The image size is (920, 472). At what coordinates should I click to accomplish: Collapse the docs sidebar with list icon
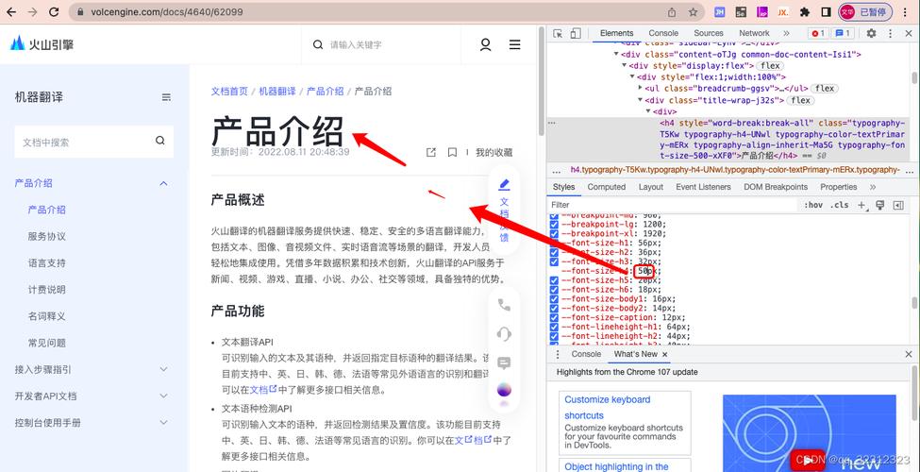point(167,97)
